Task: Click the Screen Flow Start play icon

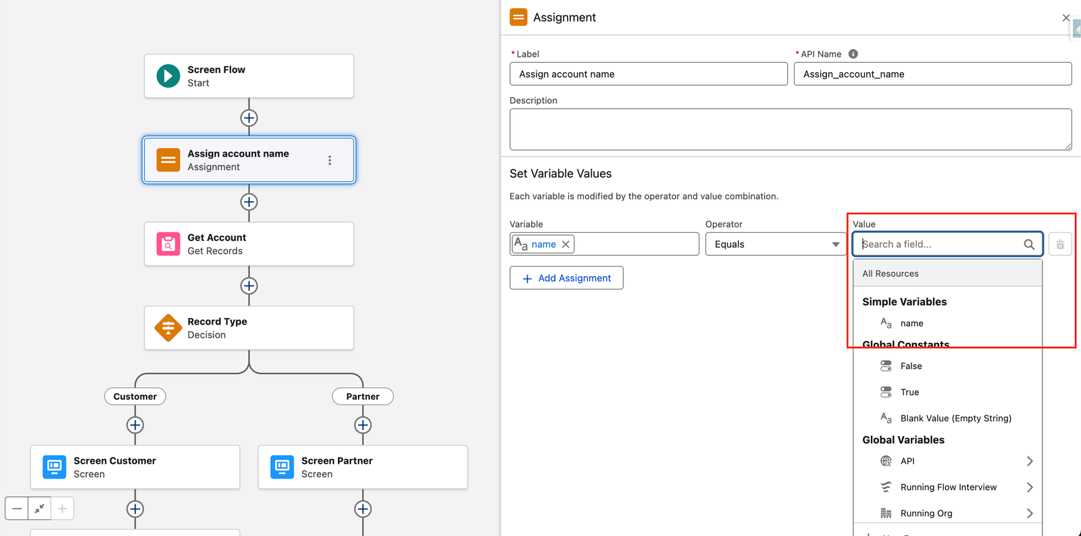Action: point(168,76)
